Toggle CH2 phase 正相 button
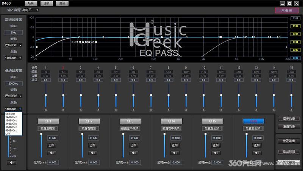 point(93,145)
